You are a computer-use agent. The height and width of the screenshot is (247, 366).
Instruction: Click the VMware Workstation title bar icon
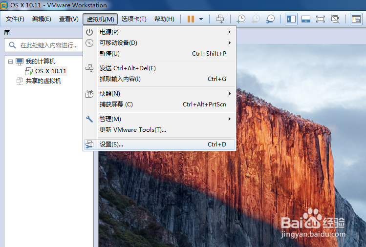tap(4, 5)
